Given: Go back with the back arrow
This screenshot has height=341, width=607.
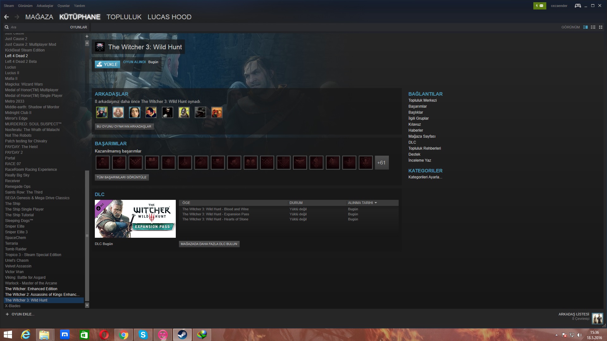Looking at the screenshot, I should tap(6, 17).
